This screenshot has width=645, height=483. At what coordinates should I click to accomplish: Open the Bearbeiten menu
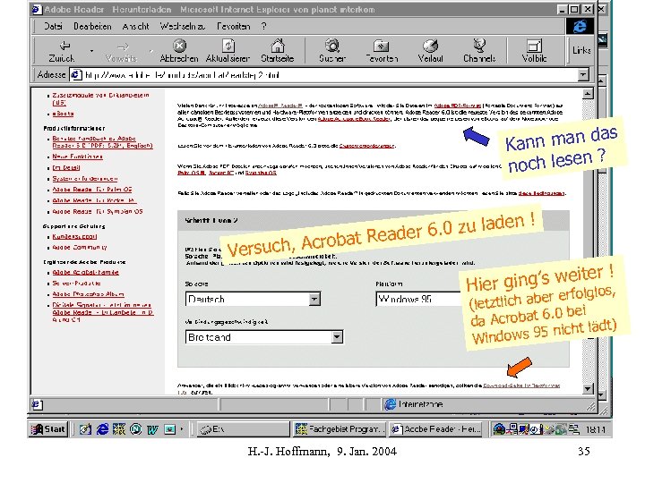pyautogui.click(x=92, y=26)
